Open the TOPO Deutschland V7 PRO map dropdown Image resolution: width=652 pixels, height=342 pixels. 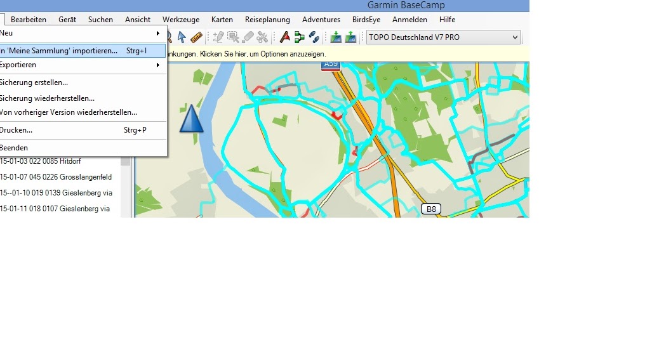point(443,37)
